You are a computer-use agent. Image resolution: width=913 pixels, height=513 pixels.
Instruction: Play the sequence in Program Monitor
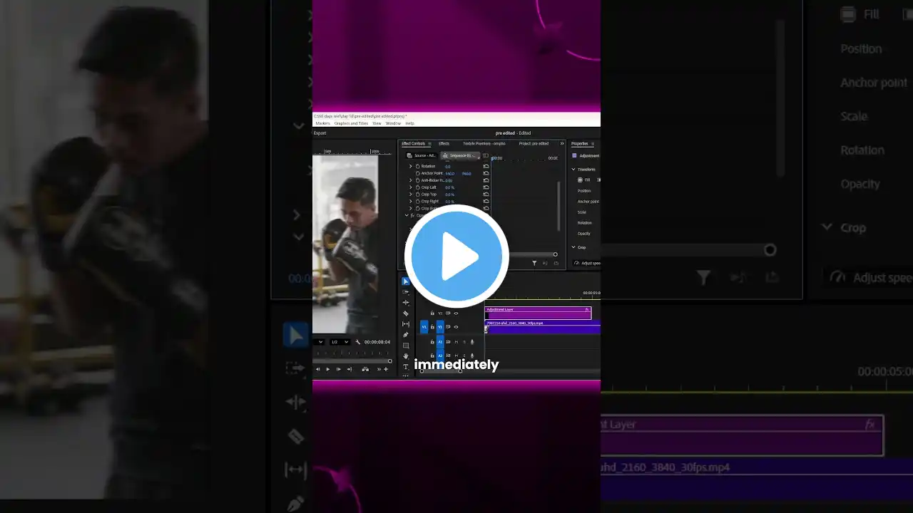[x=328, y=369]
